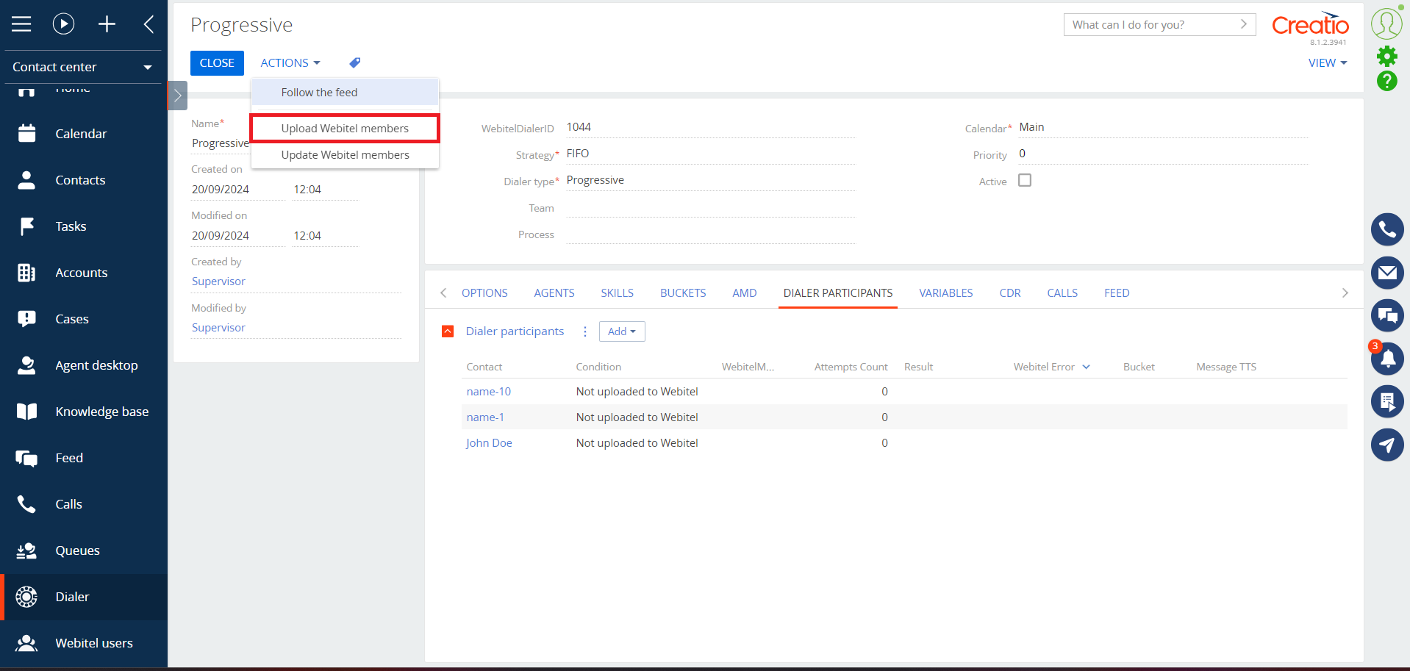
Task: Switch to the CALLS tab
Action: pos(1062,293)
